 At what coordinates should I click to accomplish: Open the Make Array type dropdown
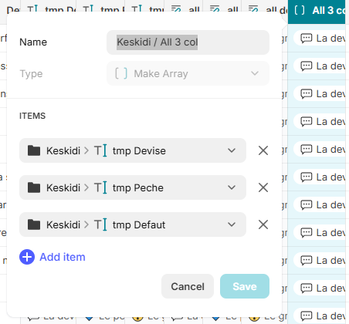(188, 73)
